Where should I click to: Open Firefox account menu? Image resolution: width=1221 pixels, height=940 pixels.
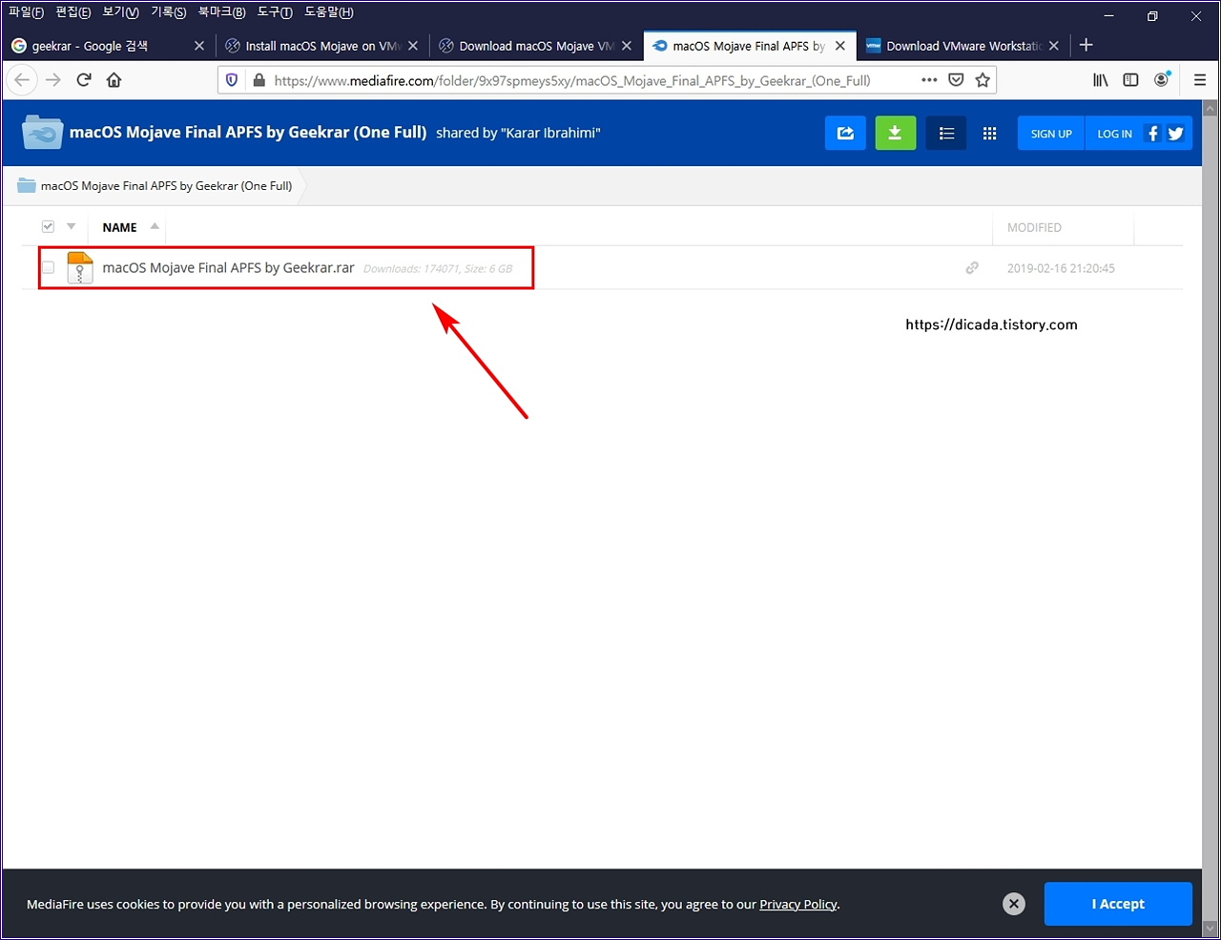pos(1162,80)
